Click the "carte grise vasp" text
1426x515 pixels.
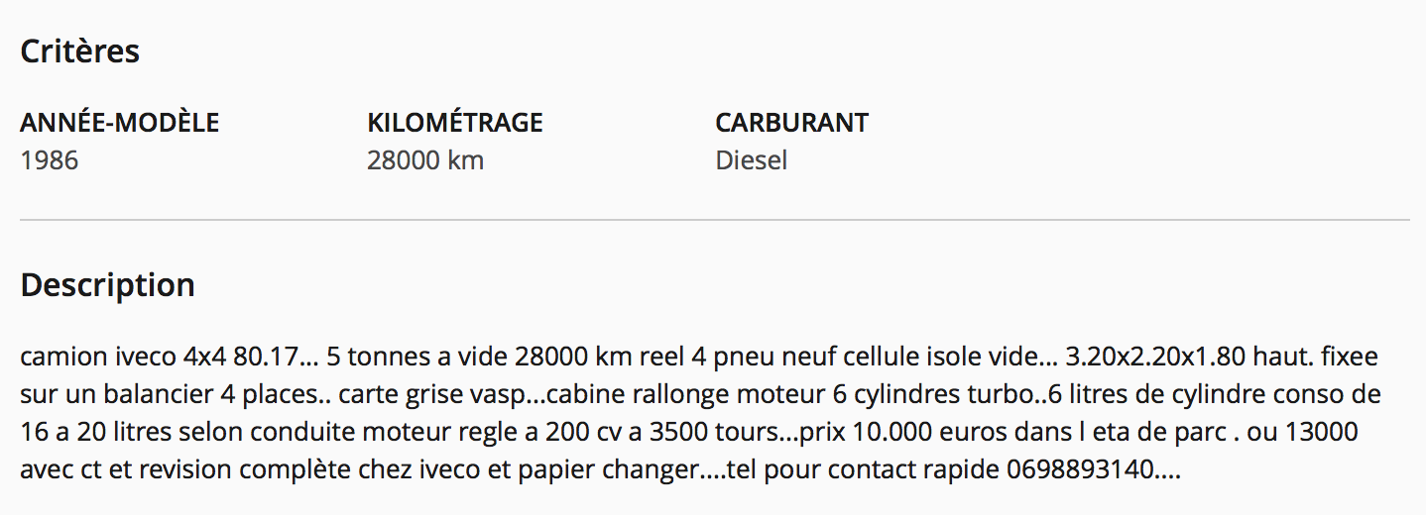[x=428, y=395]
